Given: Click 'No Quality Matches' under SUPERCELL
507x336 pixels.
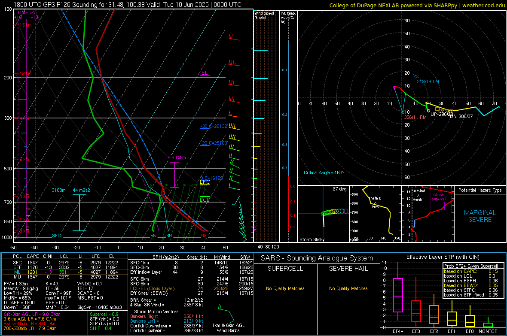Looking at the screenshot, I should [285, 288].
